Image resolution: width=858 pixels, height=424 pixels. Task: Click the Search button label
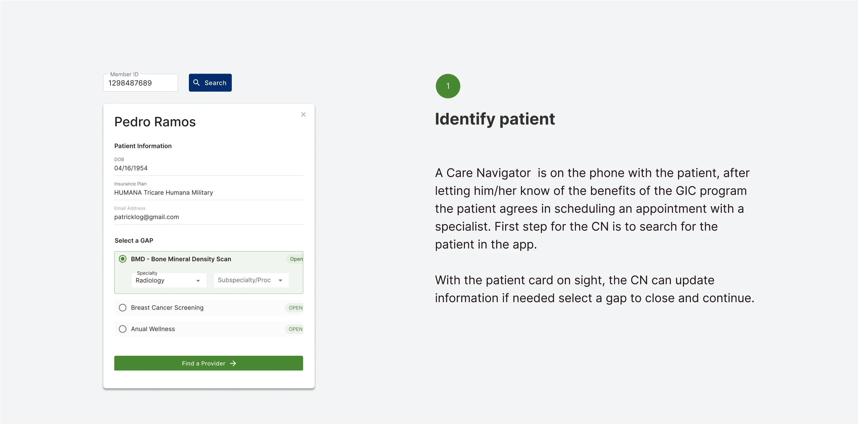215,83
